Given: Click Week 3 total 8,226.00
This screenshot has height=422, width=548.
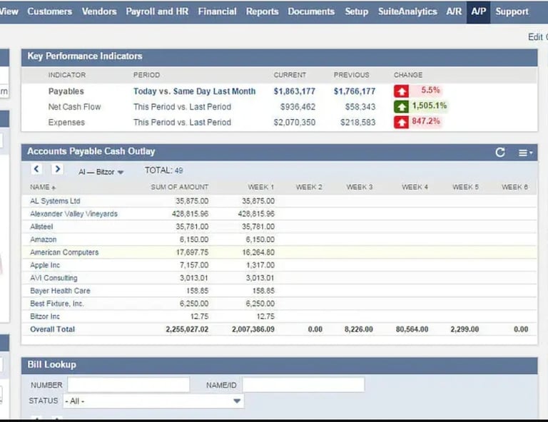Looking at the screenshot, I should pos(359,329).
